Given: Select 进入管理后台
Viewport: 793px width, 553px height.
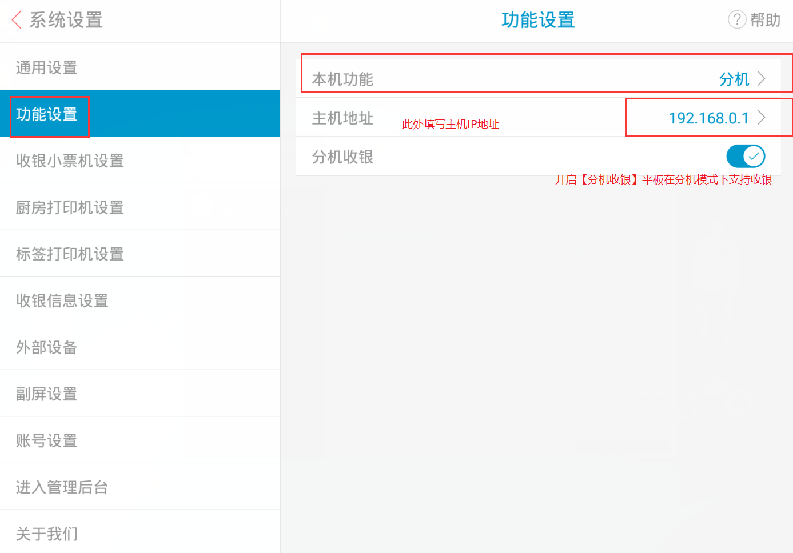Looking at the screenshot, I should point(140,487).
